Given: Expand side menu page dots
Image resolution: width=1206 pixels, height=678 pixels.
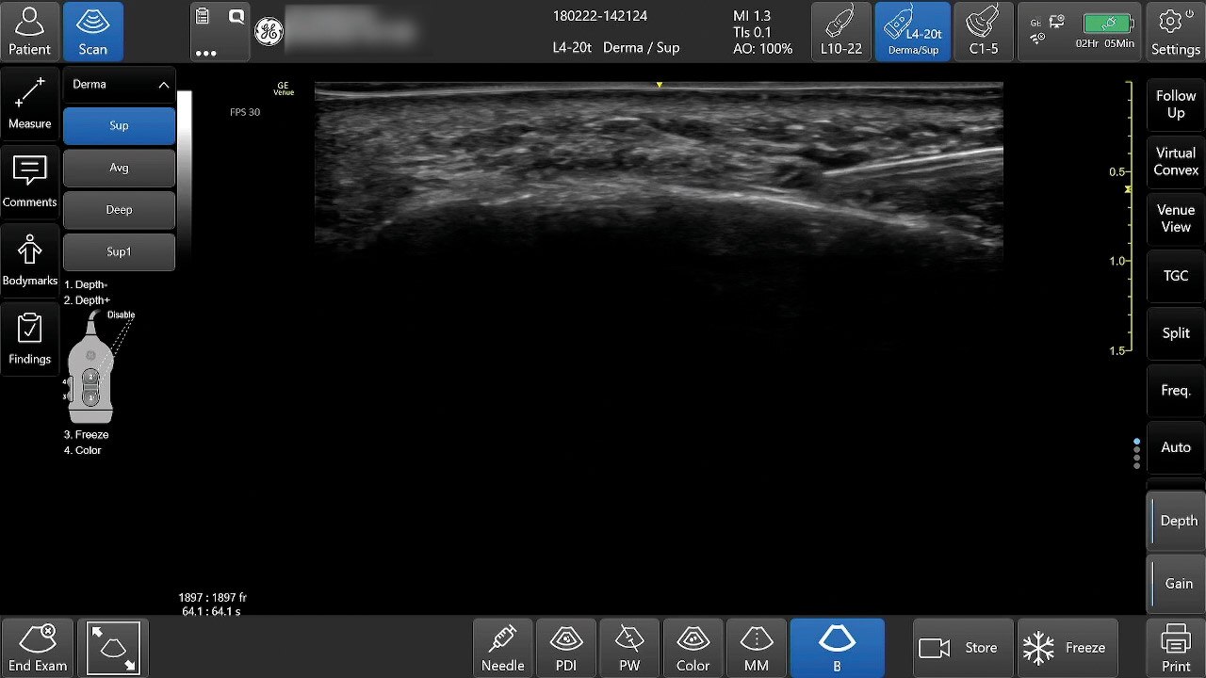Looking at the screenshot, I should tap(1136, 453).
